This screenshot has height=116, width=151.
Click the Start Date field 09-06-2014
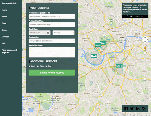[x=37, y=33]
